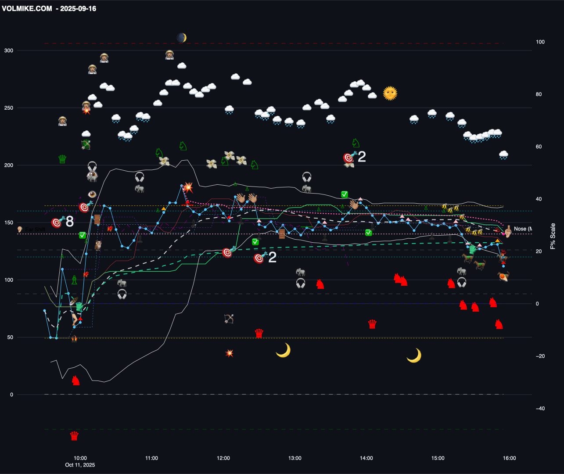The height and width of the screenshot is (474, 564).
Task: Click the pink end point of dotted line
Action: [503, 234]
